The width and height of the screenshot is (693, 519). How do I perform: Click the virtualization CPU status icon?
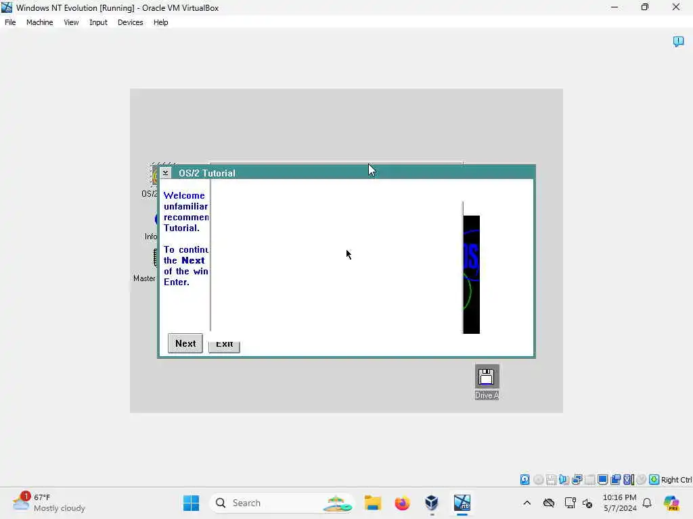629,480
